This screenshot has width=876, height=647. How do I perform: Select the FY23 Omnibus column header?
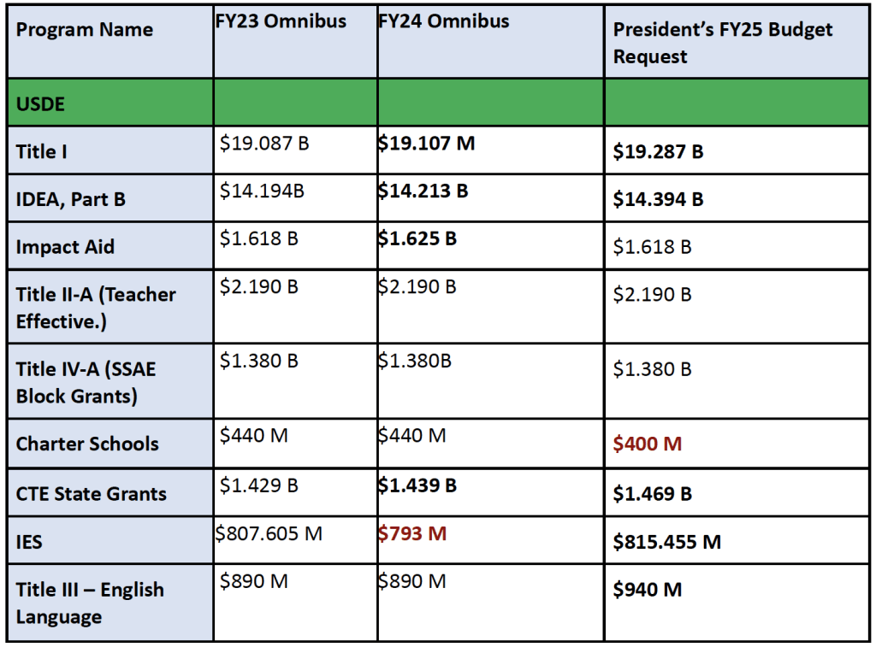pyautogui.click(x=295, y=42)
